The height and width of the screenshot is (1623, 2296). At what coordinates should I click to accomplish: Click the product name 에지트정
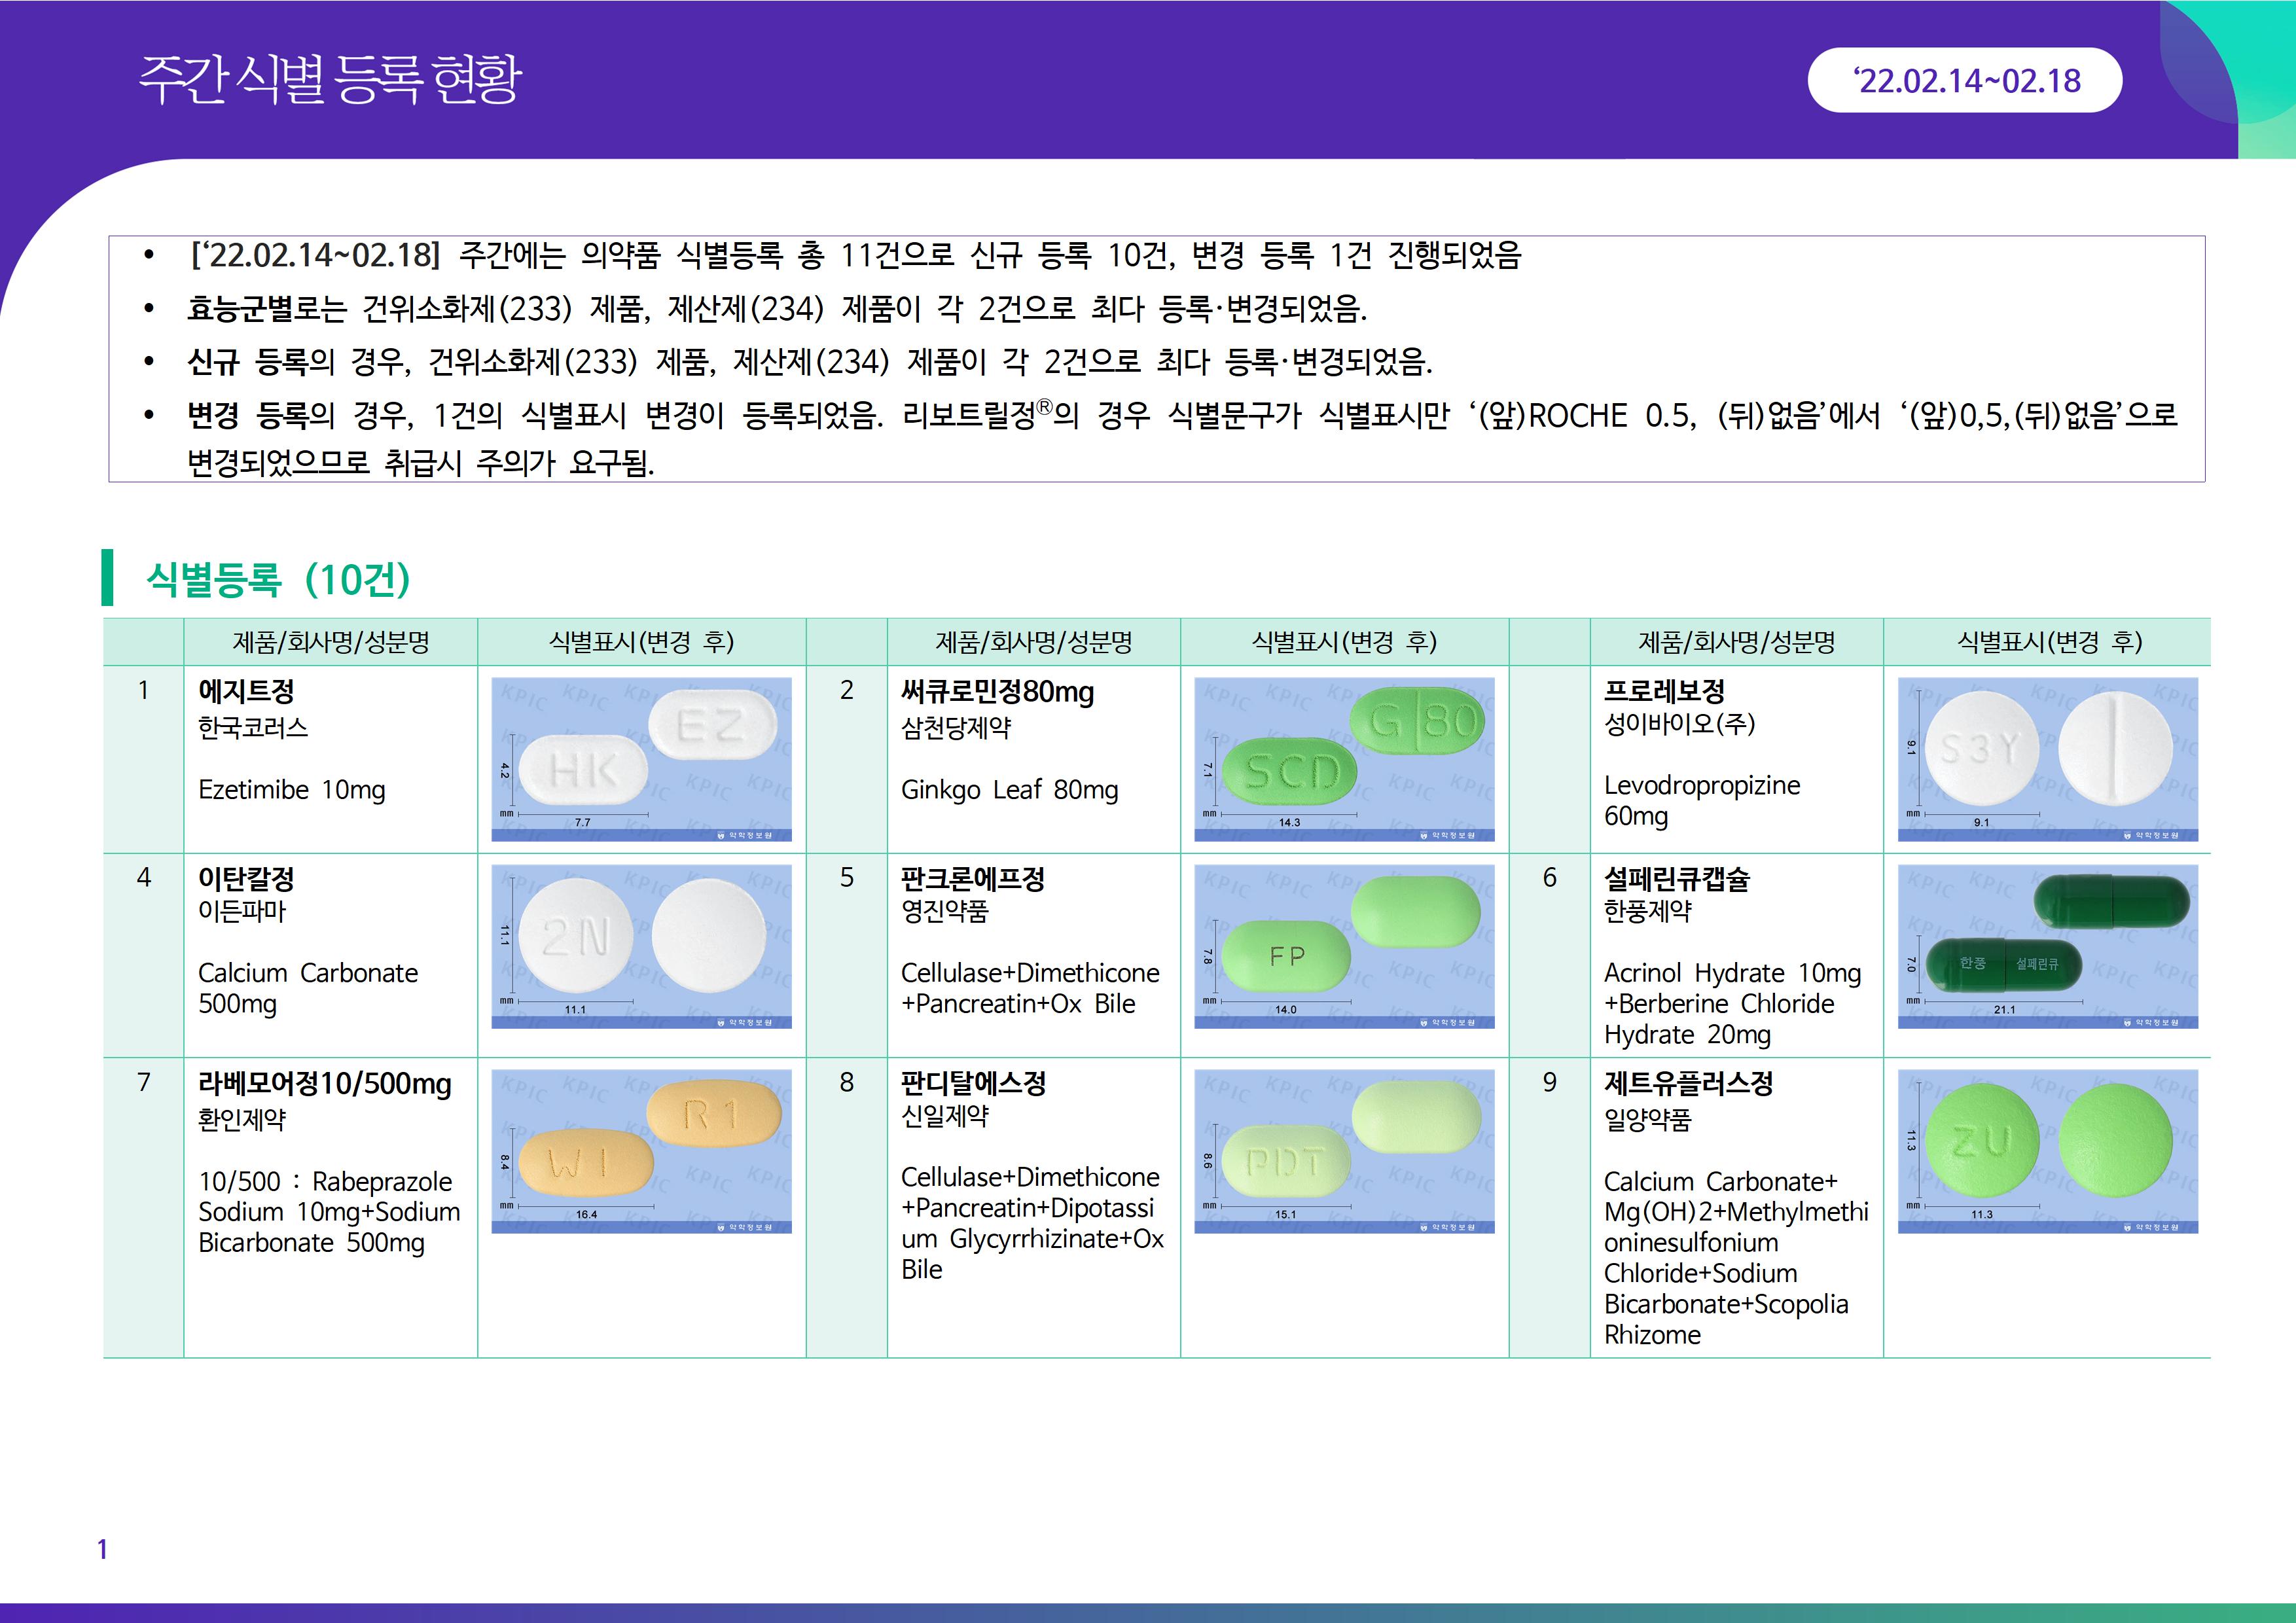(246, 691)
